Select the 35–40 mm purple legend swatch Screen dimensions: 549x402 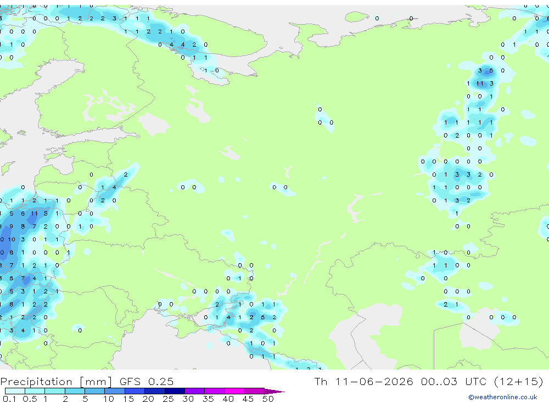[x=214, y=391]
